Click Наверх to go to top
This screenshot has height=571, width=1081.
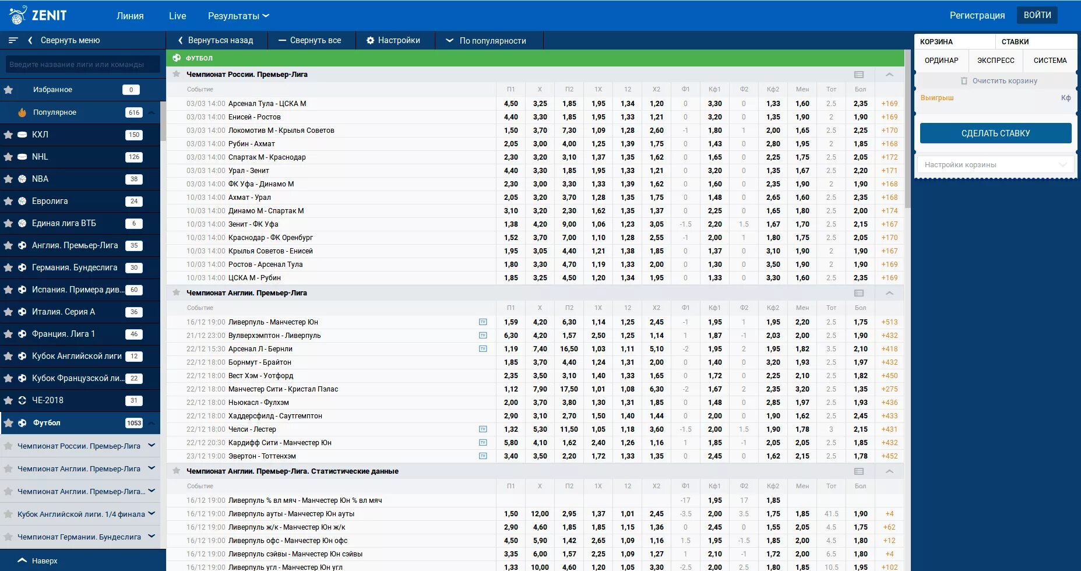[38, 561]
